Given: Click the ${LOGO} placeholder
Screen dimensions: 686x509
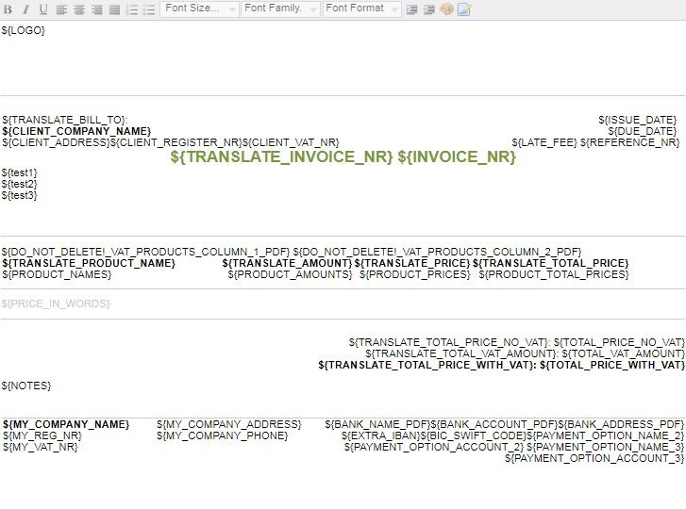Looking at the screenshot, I should pyautogui.click(x=24, y=30).
